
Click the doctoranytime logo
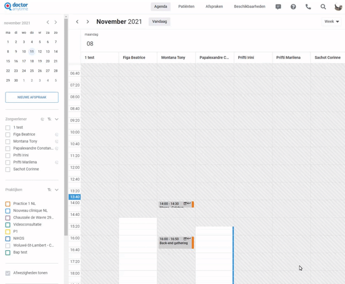[x=16, y=7]
